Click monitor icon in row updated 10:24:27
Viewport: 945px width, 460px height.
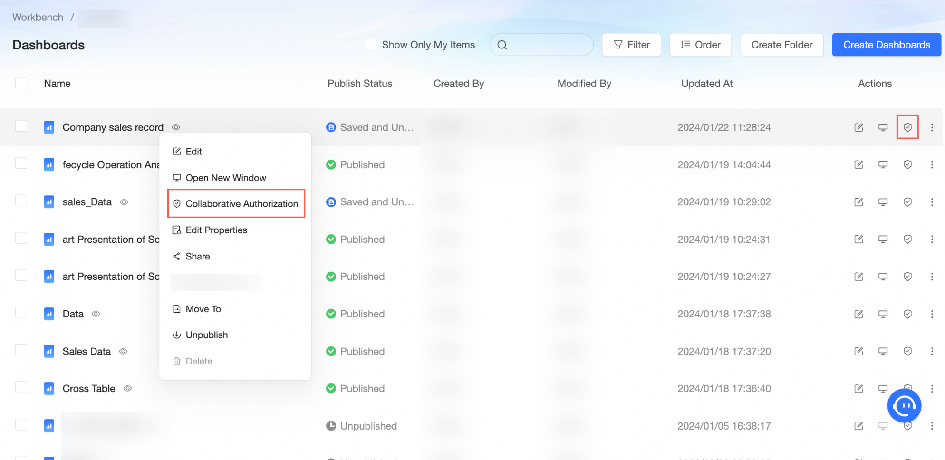click(x=883, y=277)
